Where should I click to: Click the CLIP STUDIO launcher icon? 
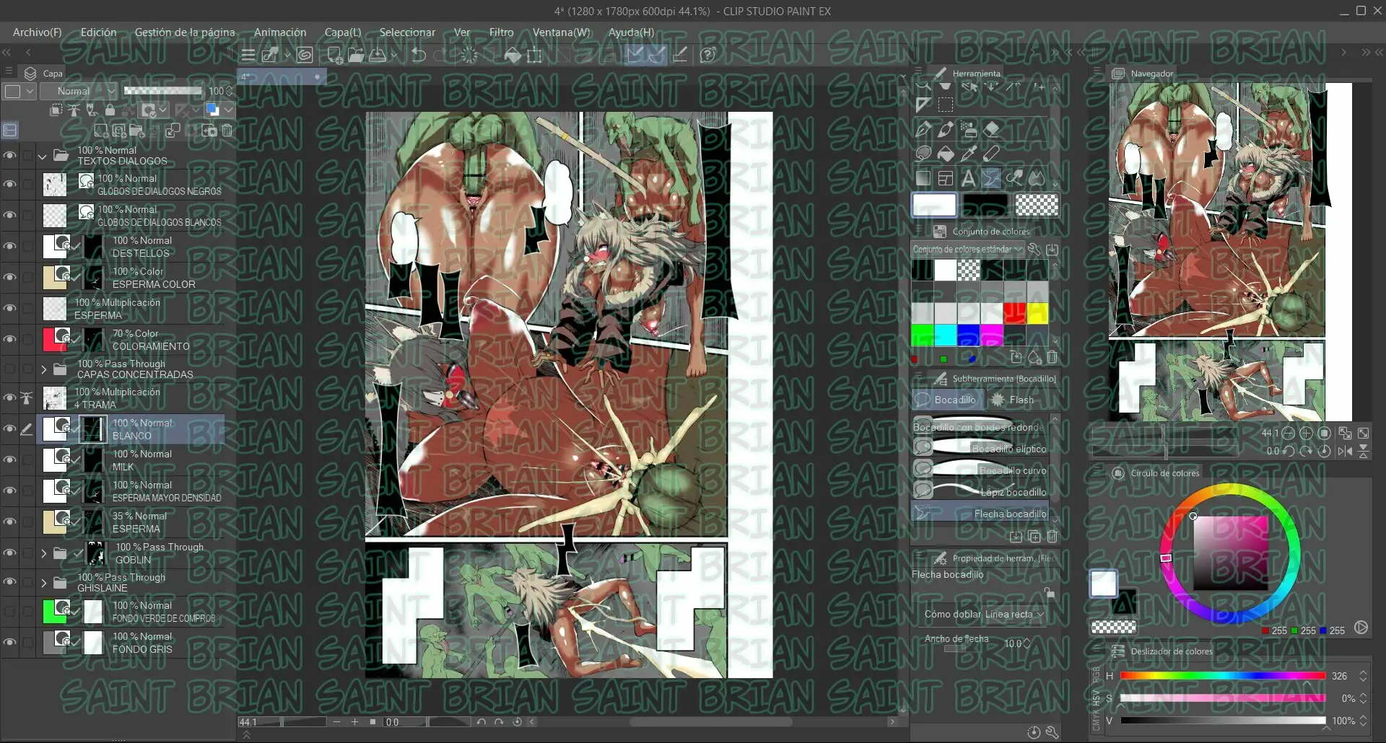(305, 55)
